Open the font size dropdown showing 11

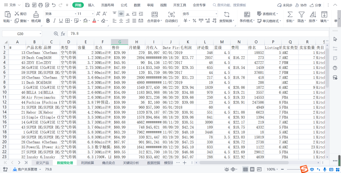point(93,14)
